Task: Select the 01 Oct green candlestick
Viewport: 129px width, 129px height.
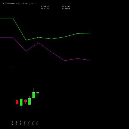Action: click(x=38, y=93)
